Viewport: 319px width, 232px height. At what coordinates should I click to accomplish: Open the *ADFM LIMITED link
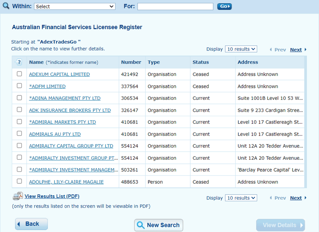(47, 86)
